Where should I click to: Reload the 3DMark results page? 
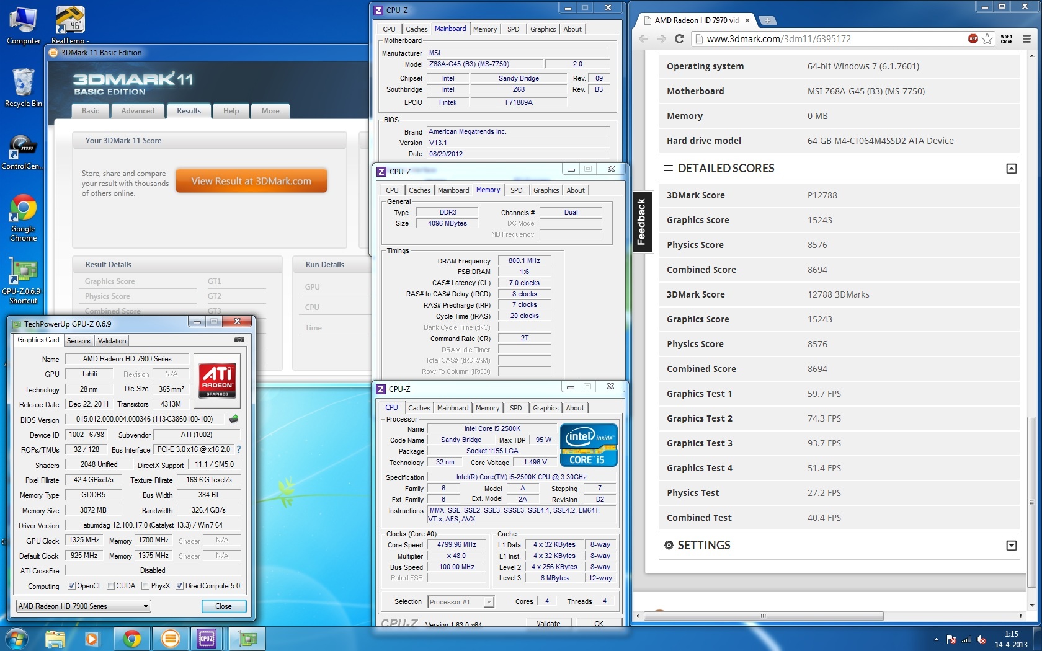pos(679,38)
